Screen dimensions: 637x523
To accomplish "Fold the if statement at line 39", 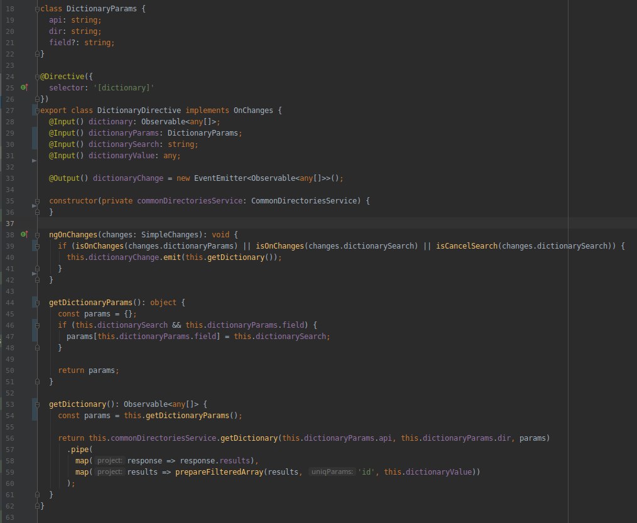I will 37,246.
